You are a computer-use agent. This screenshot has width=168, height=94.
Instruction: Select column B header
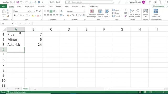[x=33, y=29]
